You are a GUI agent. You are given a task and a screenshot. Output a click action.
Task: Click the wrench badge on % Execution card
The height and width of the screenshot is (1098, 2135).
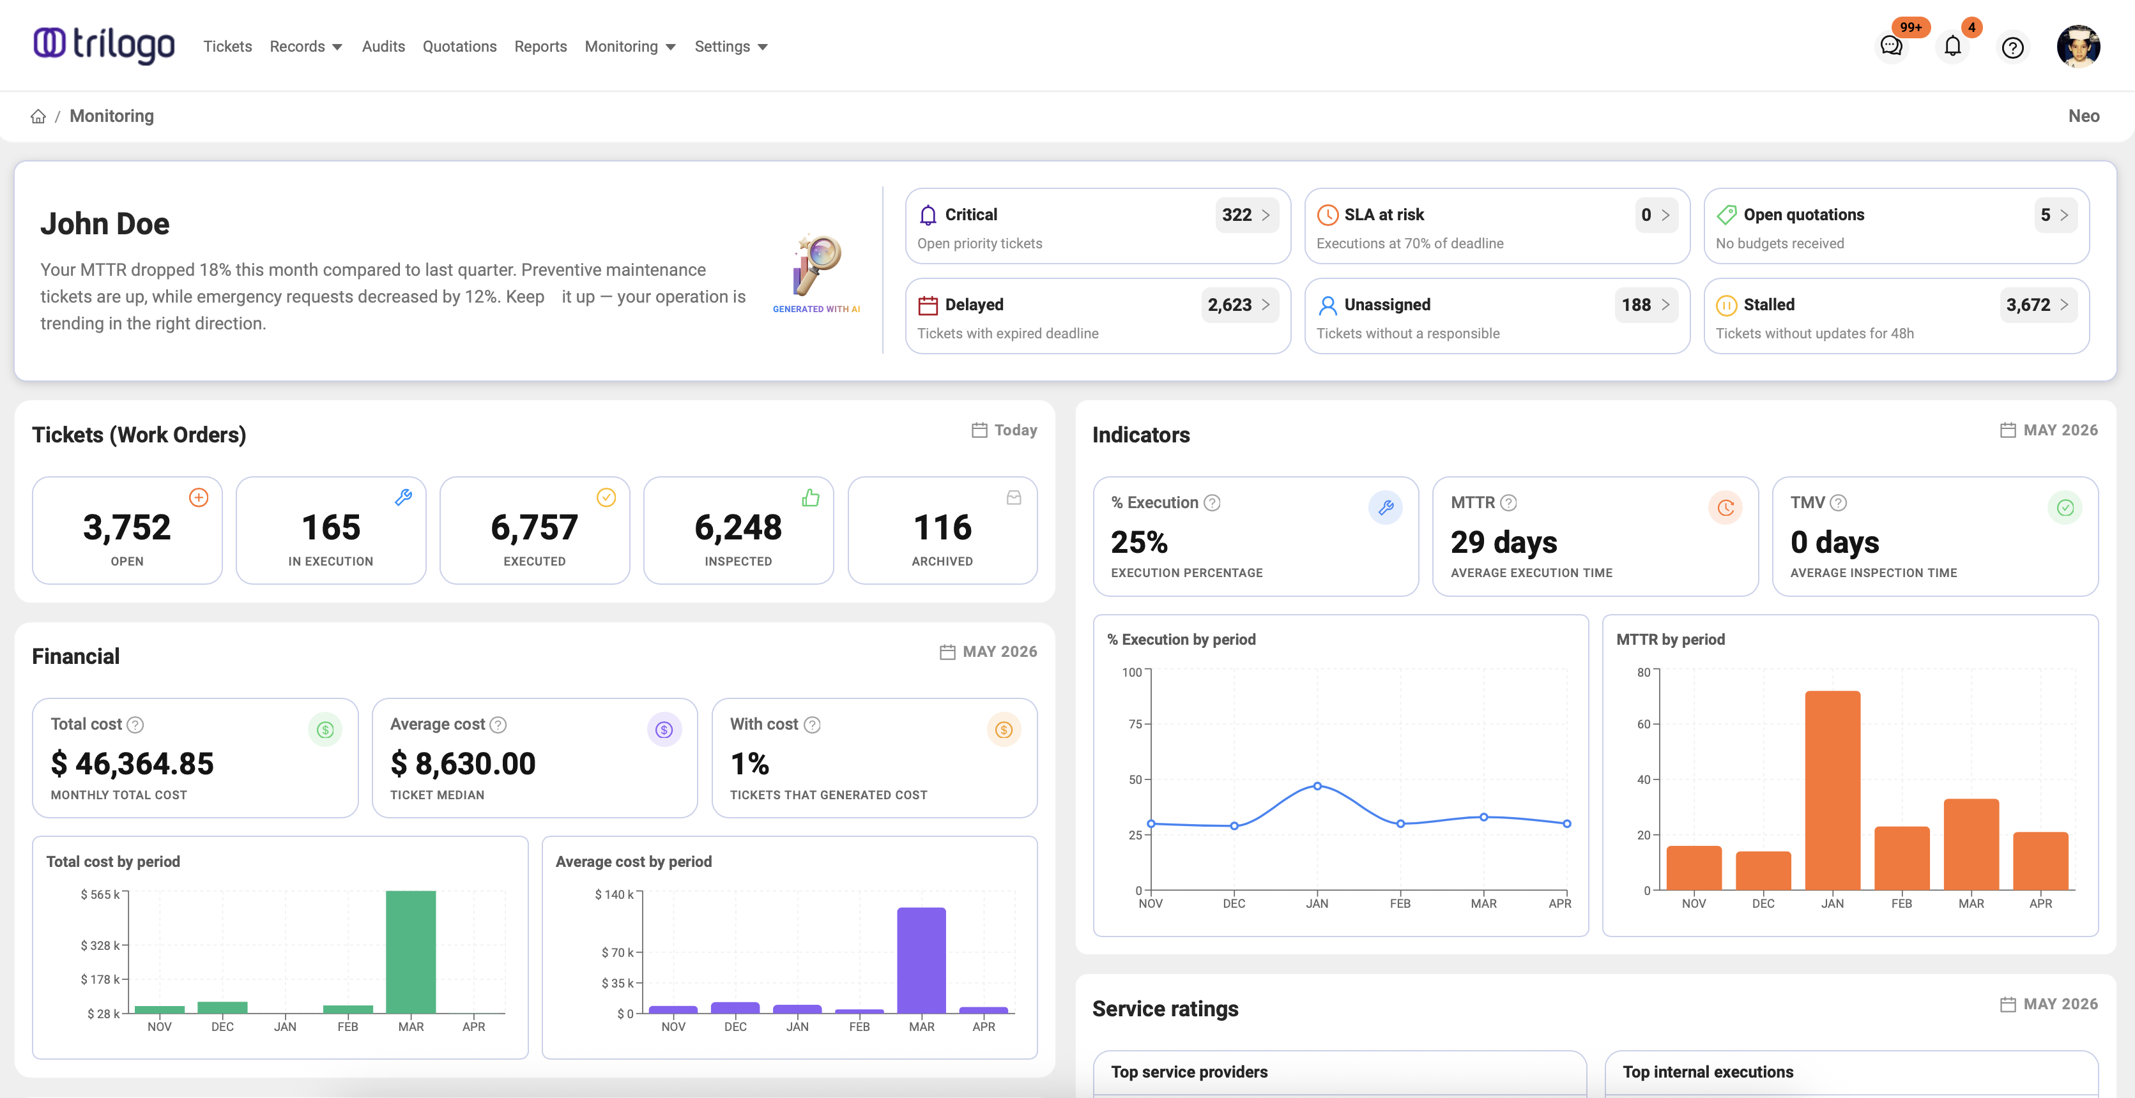tap(1386, 508)
